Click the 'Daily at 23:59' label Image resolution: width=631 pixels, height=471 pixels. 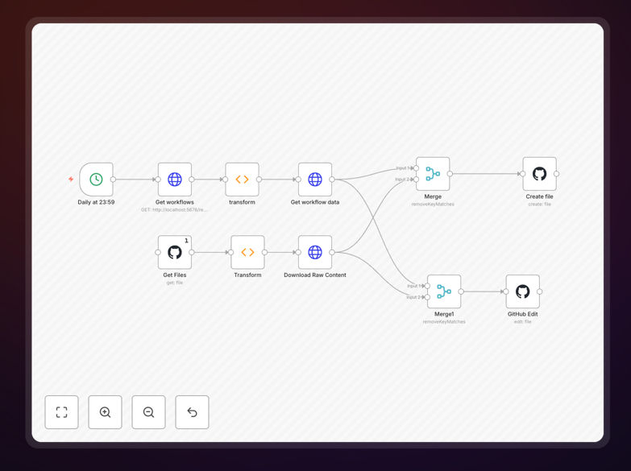coord(96,202)
